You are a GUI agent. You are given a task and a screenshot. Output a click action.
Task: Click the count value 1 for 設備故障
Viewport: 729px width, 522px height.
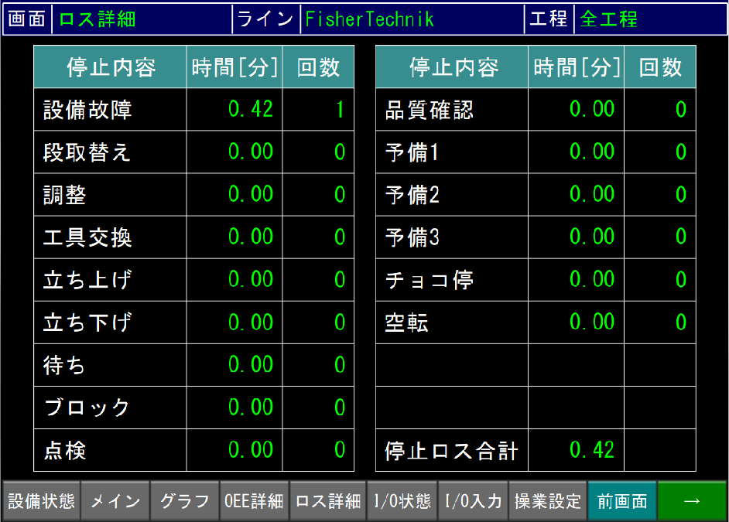click(x=340, y=109)
